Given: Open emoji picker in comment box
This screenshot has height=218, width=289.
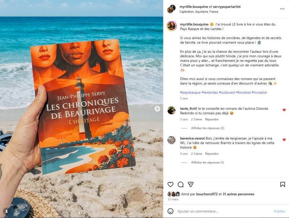Looking at the screenshot, I should [x=170, y=211].
